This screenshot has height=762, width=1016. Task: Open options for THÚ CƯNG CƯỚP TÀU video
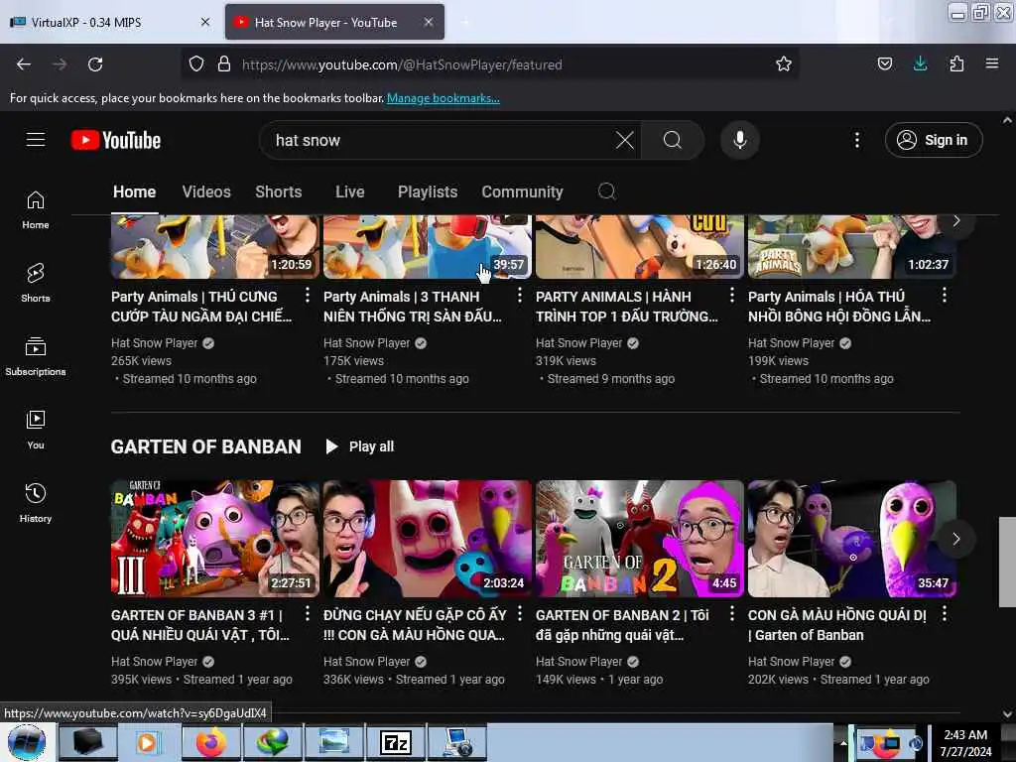point(308,296)
